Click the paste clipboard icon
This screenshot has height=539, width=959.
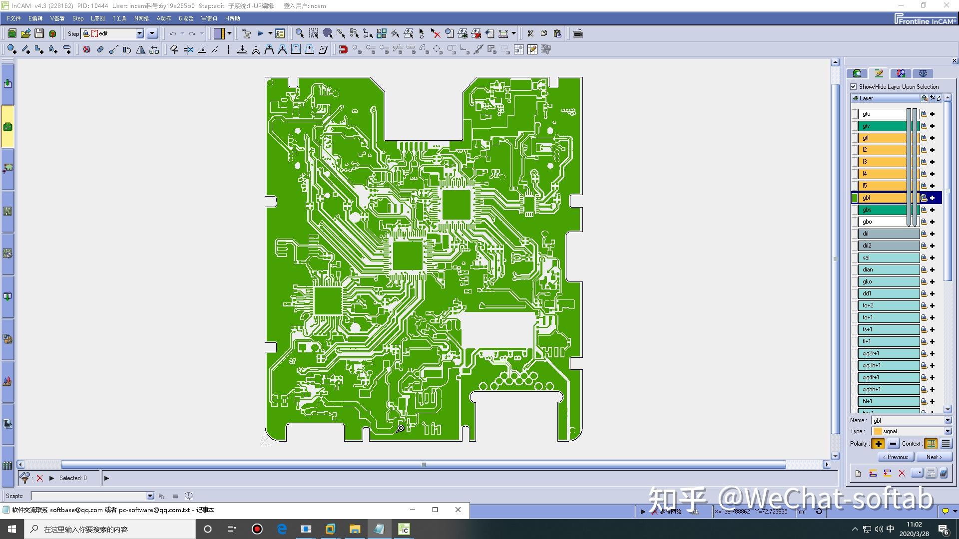[x=557, y=33]
